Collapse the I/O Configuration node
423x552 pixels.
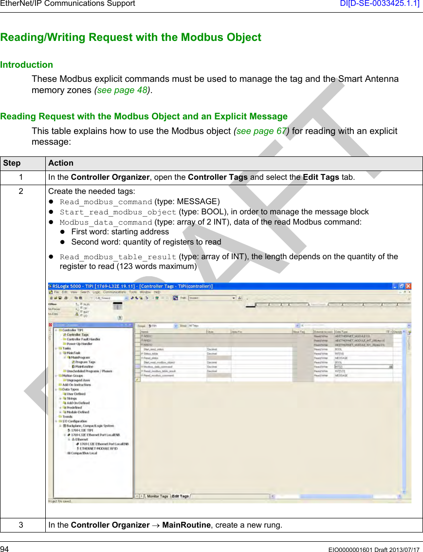pyautogui.click(x=56, y=421)
